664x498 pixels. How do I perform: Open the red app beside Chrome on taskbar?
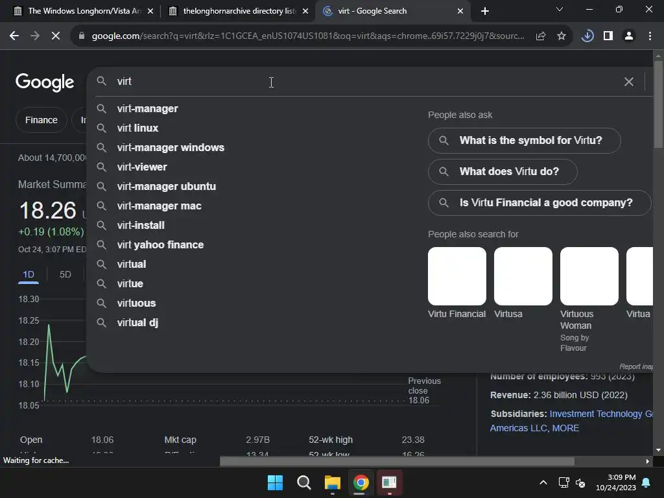pyautogui.click(x=389, y=482)
